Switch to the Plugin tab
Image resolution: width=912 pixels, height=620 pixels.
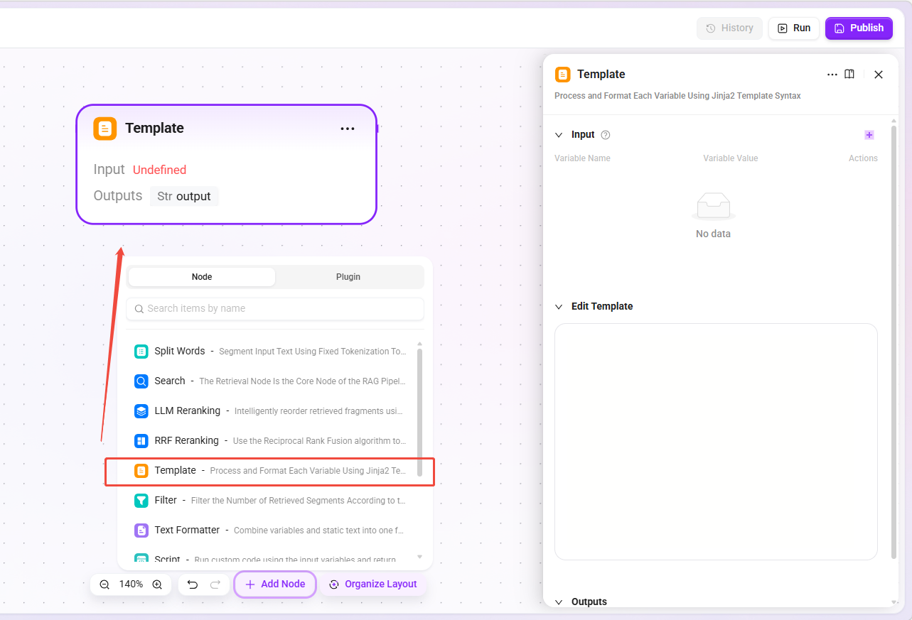coord(348,277)
